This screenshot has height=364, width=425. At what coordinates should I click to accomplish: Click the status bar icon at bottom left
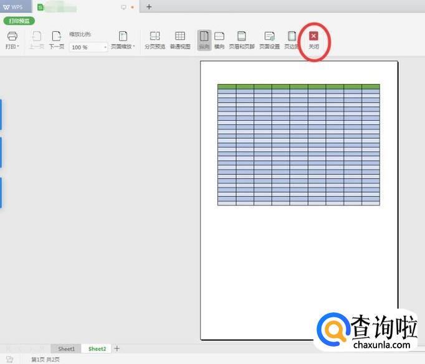(10, 360)
